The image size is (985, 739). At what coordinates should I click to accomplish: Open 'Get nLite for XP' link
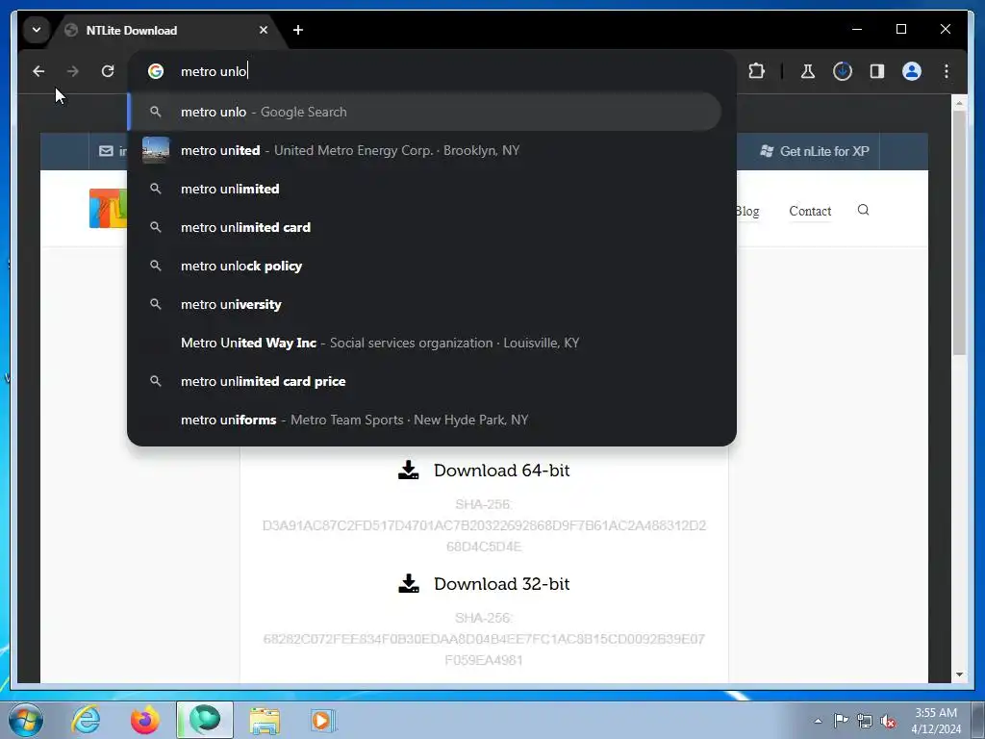click(x=815, y=151)
